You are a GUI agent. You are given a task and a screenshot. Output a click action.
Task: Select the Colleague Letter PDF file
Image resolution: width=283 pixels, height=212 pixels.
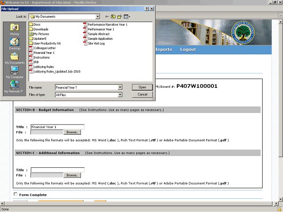42,48
